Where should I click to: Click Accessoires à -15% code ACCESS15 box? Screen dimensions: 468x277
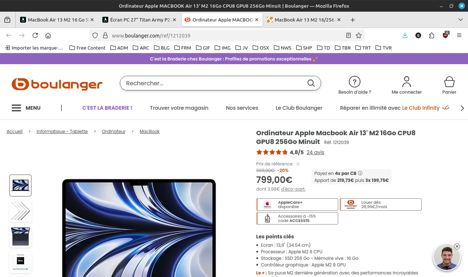297,218
